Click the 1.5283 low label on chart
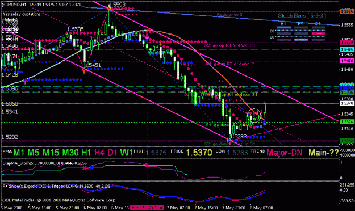This screenshot has width=355, height=211. click(238, 136)
